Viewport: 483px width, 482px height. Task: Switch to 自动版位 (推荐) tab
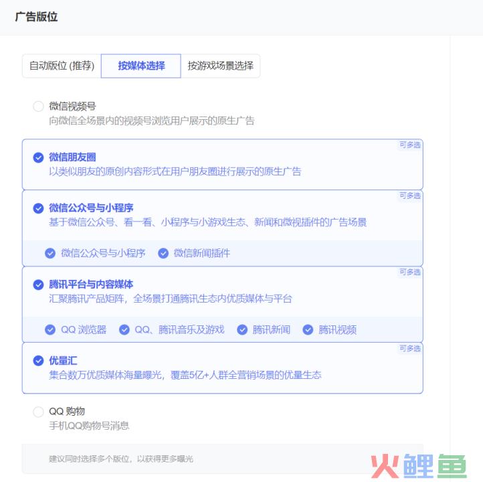[x=62, y=66]
